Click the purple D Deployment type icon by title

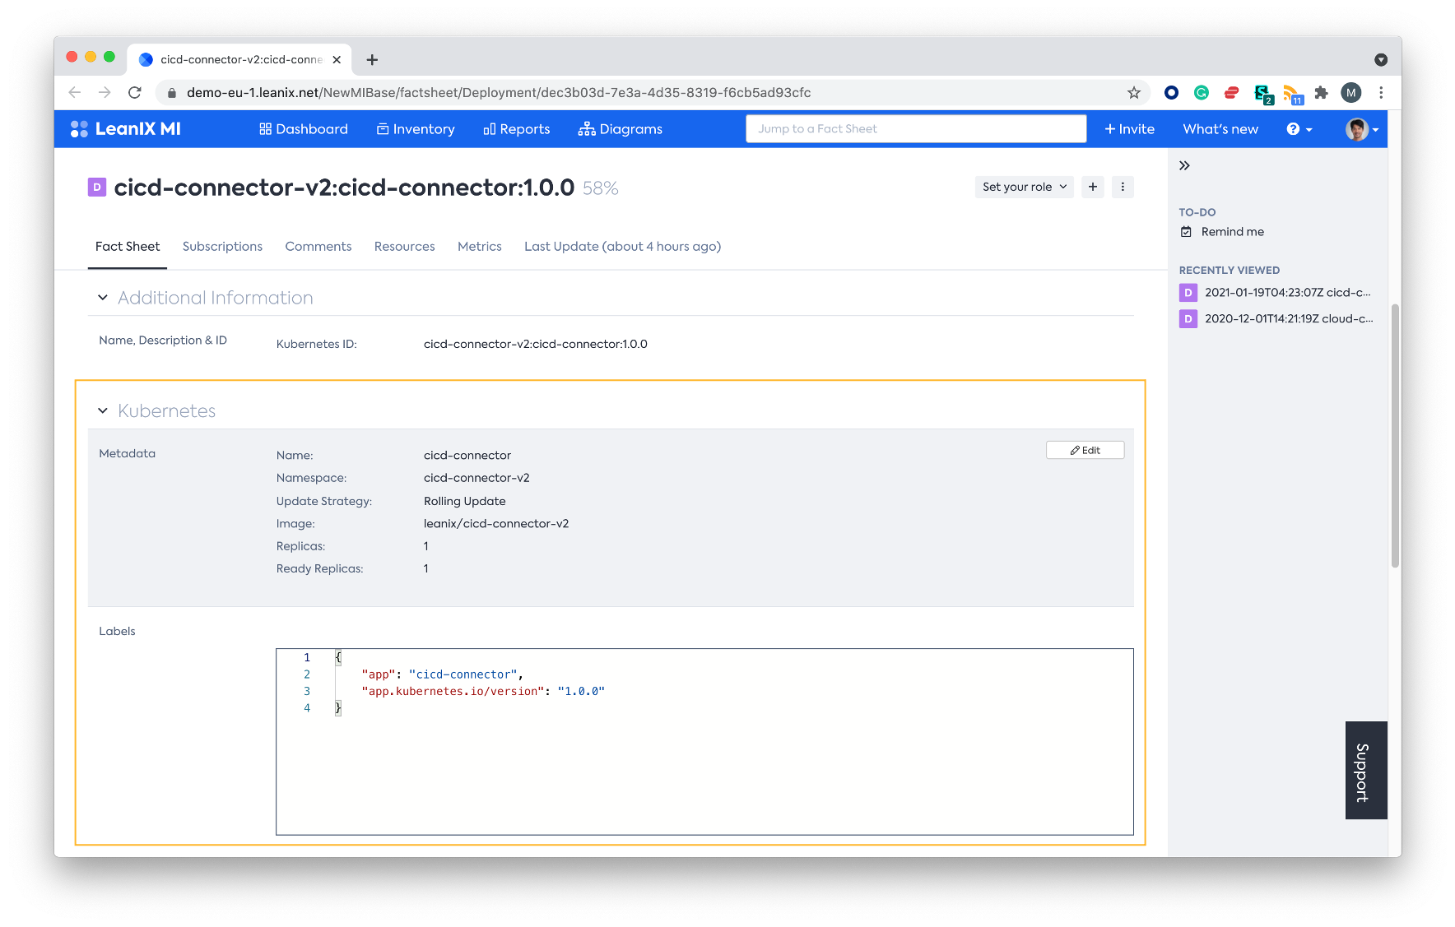pos(97,188)
